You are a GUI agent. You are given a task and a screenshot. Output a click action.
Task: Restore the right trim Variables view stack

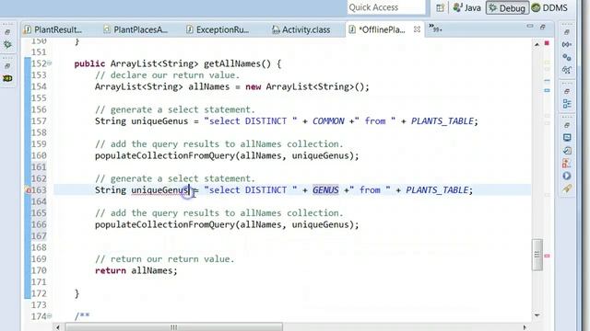pyautogui.click(x=567, y=32)
